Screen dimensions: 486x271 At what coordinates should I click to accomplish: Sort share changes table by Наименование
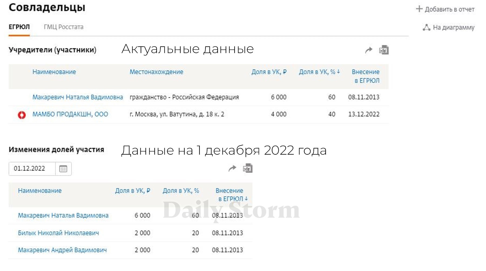(x=40, y=191)
